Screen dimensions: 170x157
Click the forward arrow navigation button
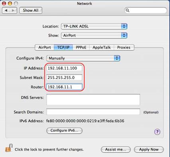pos(13,10)
